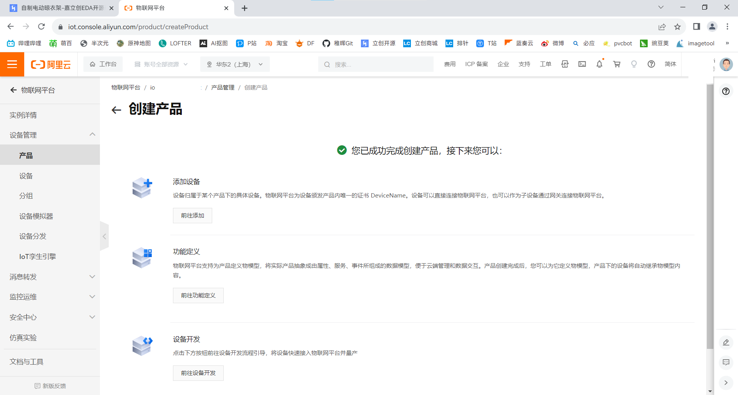
Task: Click the help question mark icon in top bar
Action: click(651, 64)
